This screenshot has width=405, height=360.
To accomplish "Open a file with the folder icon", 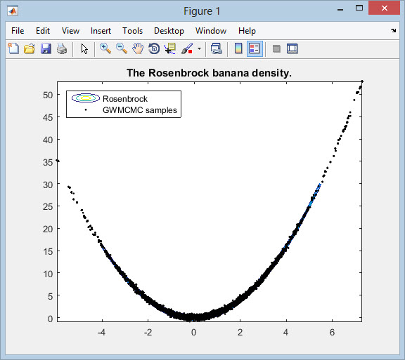I will click(x=30, y=48).
